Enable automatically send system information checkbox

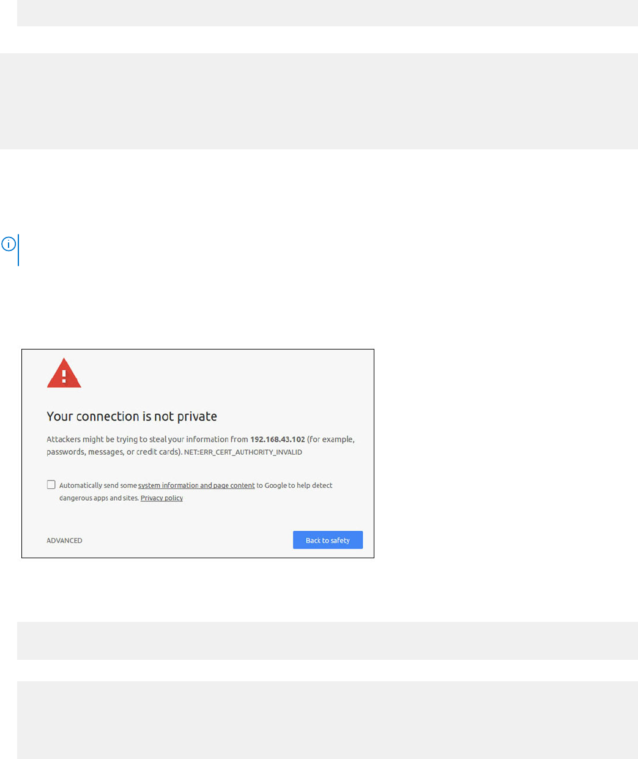pos(51,485)
